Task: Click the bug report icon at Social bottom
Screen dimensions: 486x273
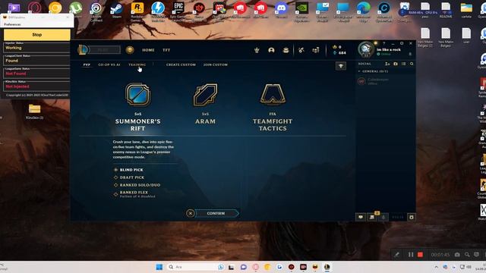Action: click(x=412, y=217)
